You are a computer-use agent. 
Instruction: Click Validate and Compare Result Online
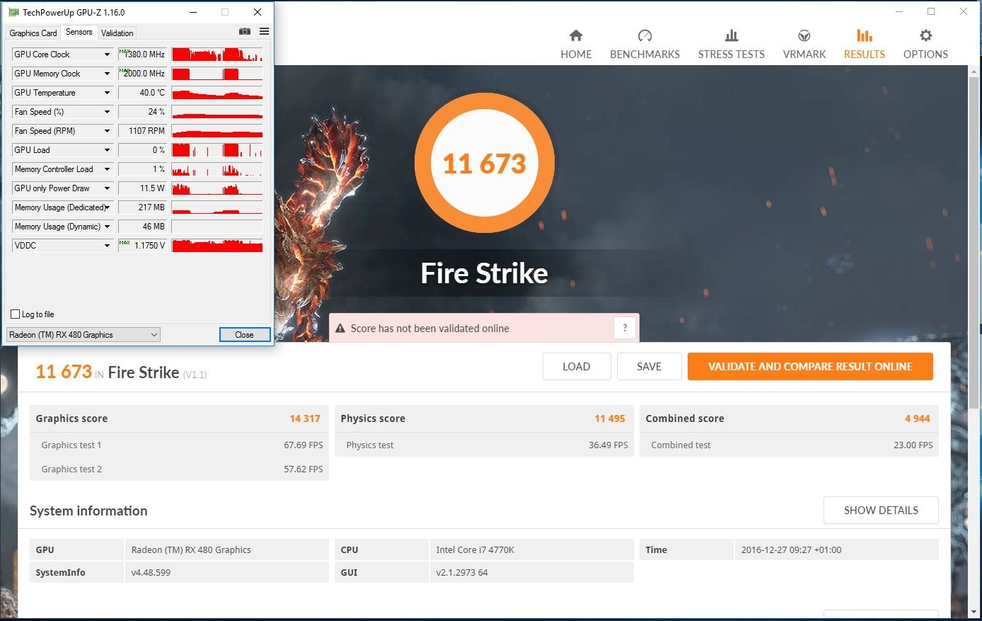point(810,367)
